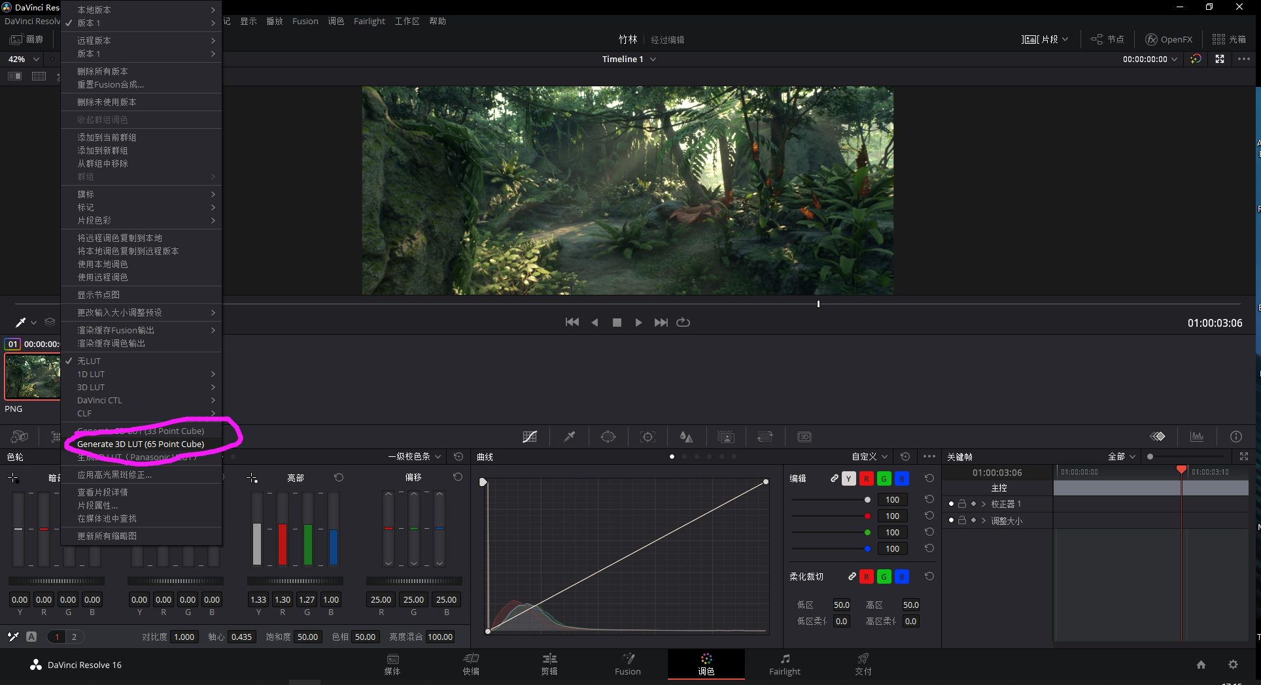Expand the 调整大小 keyframe track
Screen dimensions: 1261x685
(x=984, y=521)
